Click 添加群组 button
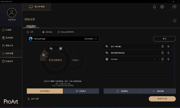This screenshot has width=180, height=108. pyautogui.click(x=122, y=91)
